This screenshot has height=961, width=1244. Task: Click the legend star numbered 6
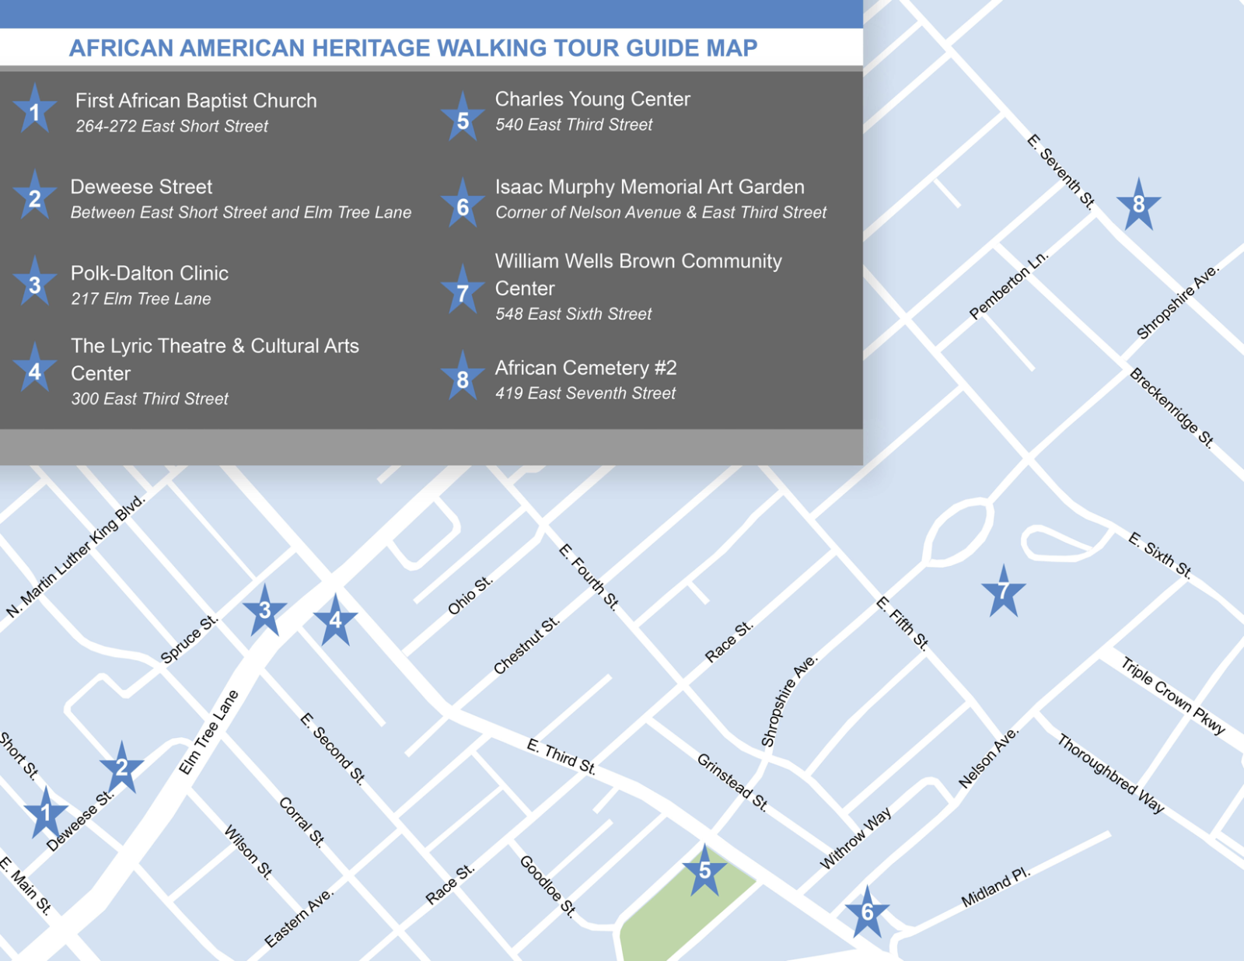(x=463, y=204)
